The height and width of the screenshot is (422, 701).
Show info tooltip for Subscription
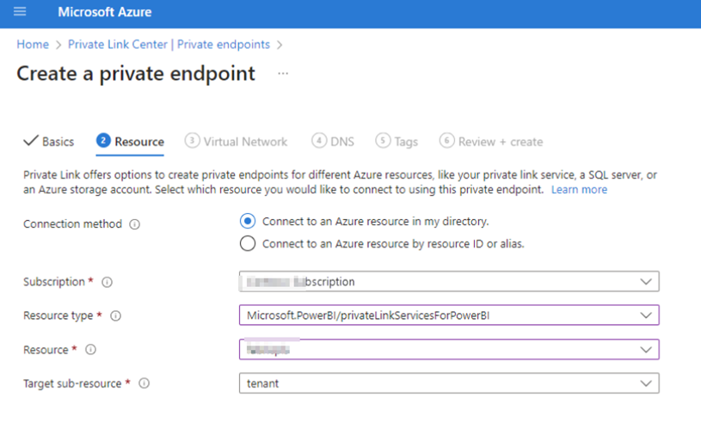107,282
